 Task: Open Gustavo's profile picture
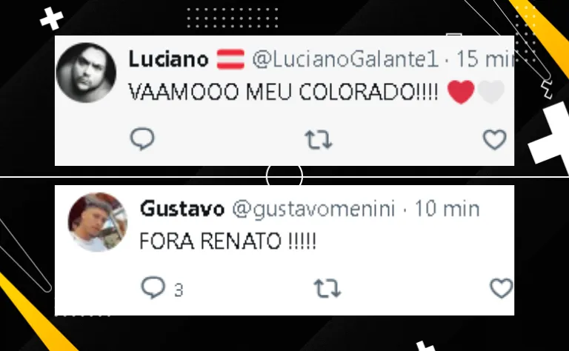point(98,222)
